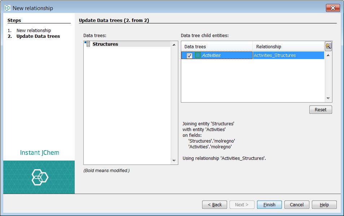Uncheck the Activities child entity checkbox

coord(190,55)
